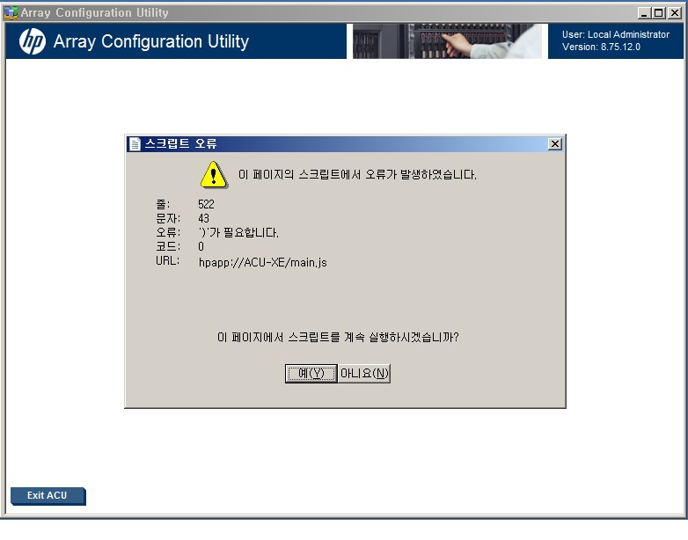Click the 줄: label in the dialog
The image size is (688, 540).
coord(163,204)
